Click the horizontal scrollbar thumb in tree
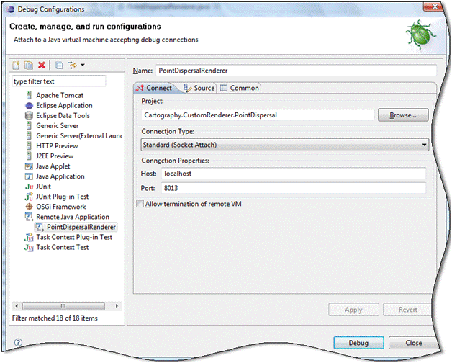This screenshot has width=452, height=363. click(x=63, y=306)
